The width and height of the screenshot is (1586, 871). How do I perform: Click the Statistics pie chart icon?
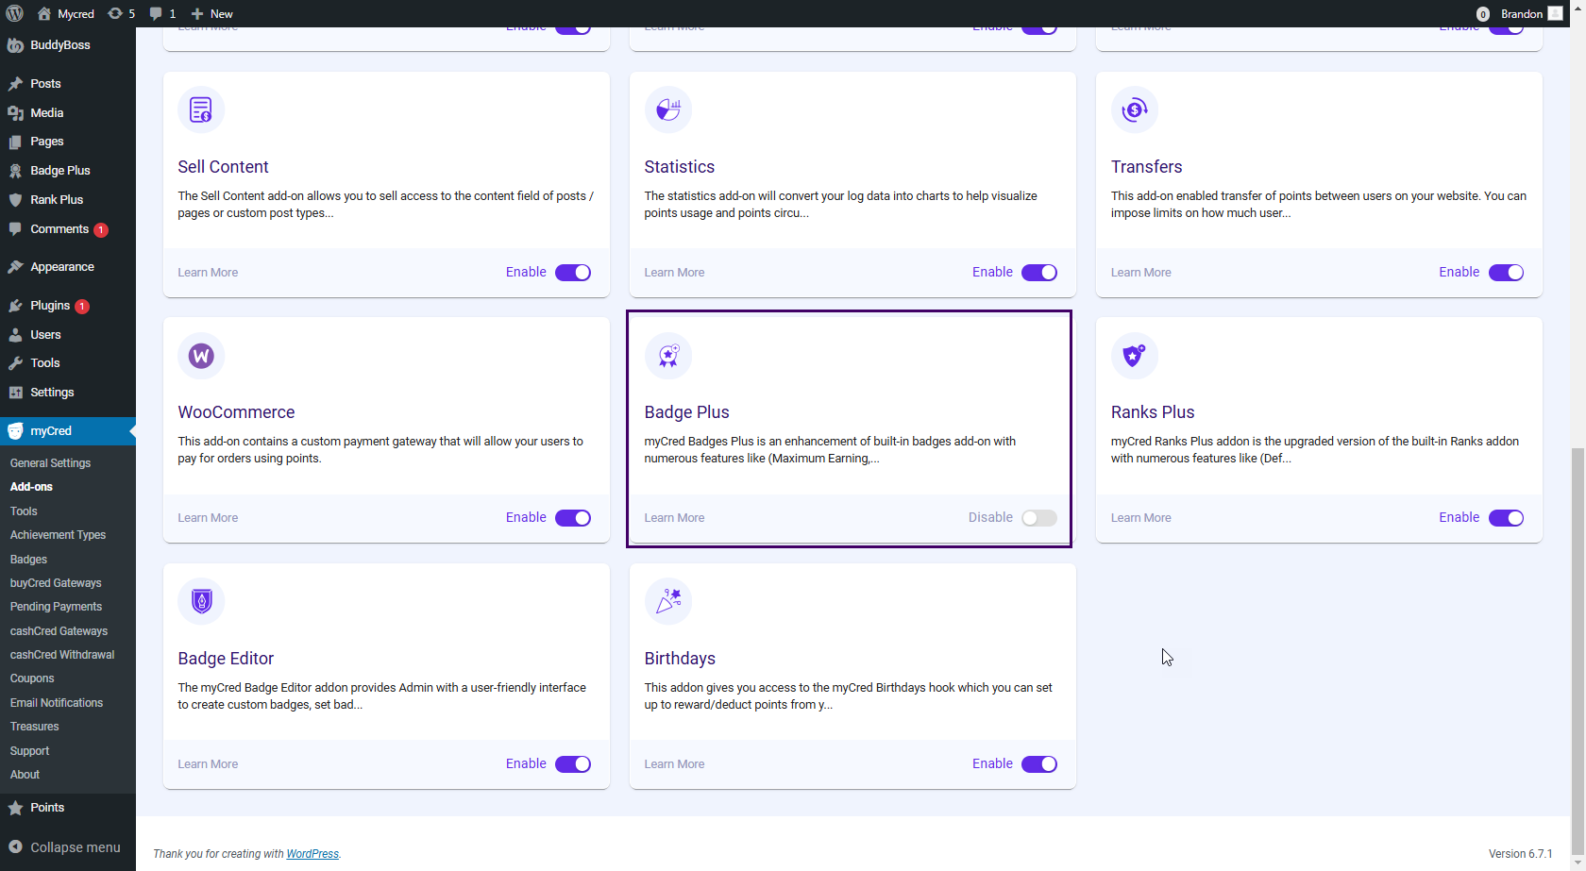pos(667,110)
